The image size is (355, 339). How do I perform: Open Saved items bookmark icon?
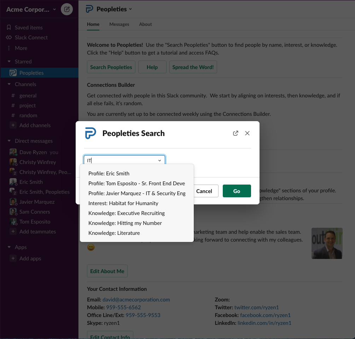click(9, 27)
